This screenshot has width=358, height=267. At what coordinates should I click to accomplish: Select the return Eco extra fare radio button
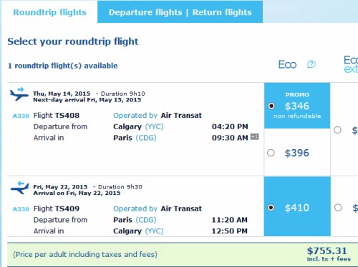[x=338, y=208]
